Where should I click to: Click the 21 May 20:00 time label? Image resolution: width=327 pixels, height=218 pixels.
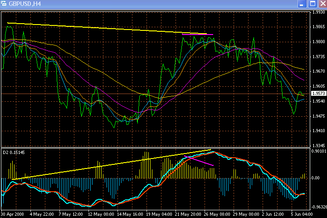pos(188,214)
